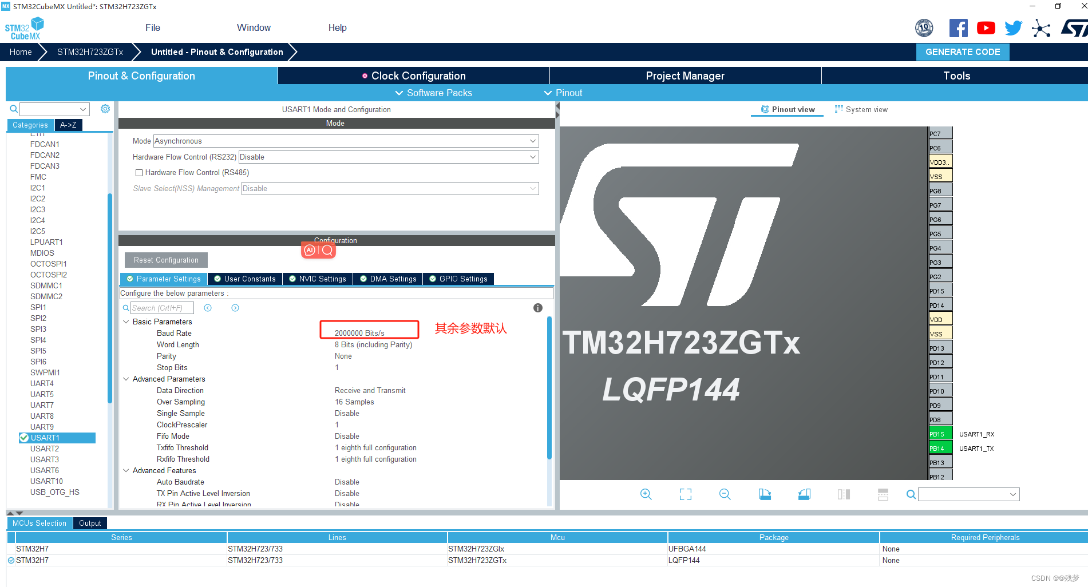This screenshot has height=587, width=1088.
Task: Enable Hardware Flow Control (RS485) checkbox
Action: tap(139, 173)
